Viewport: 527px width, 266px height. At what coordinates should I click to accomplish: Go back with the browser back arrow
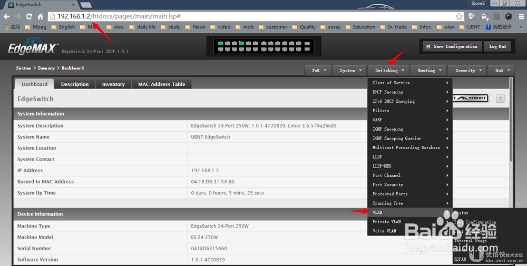(x=7, y=16)
